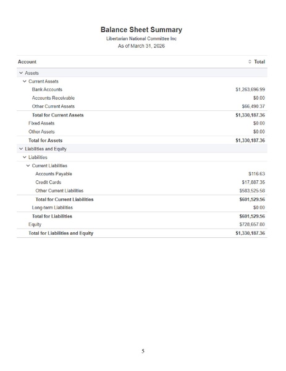The image size is (286, 371).
Task: Click the Total column header
Action: 259,62
